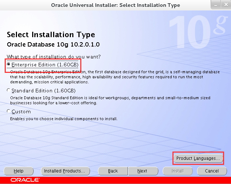Cancel the Oracle installation
The image size is (231, 184).
click(x=212, y=171)
